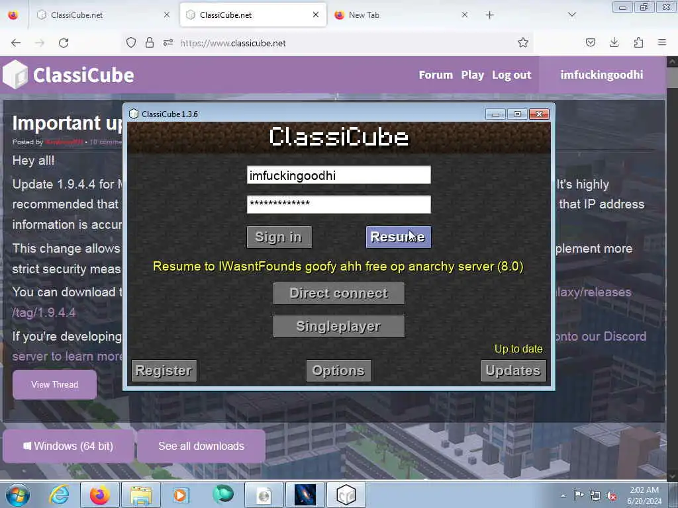This screenshot has height=508, width=678.
Task: Open the clock showing 2:02 AM
Action: [x=644, y=495]
